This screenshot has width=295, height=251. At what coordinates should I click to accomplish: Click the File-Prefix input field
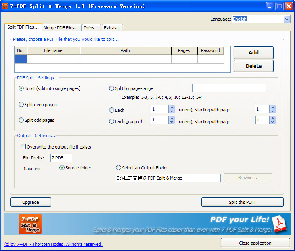[x=61, y=158]
